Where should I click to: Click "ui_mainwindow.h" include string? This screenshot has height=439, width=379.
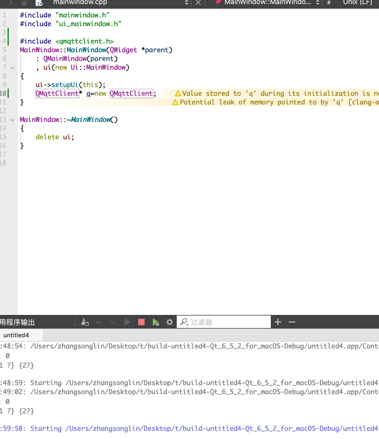click(88, 24)
